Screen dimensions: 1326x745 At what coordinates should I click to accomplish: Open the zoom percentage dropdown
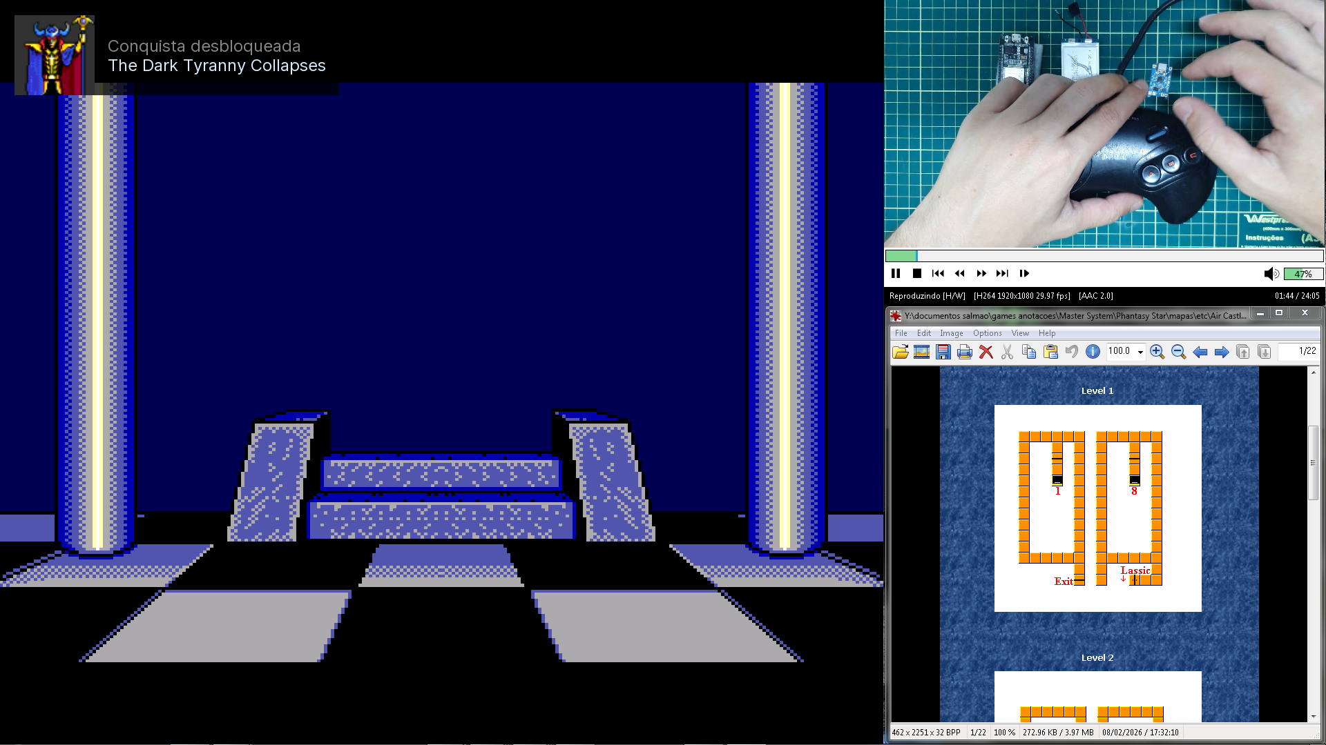[x=1140, y=352]
